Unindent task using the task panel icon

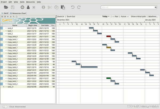click(2, 17)
